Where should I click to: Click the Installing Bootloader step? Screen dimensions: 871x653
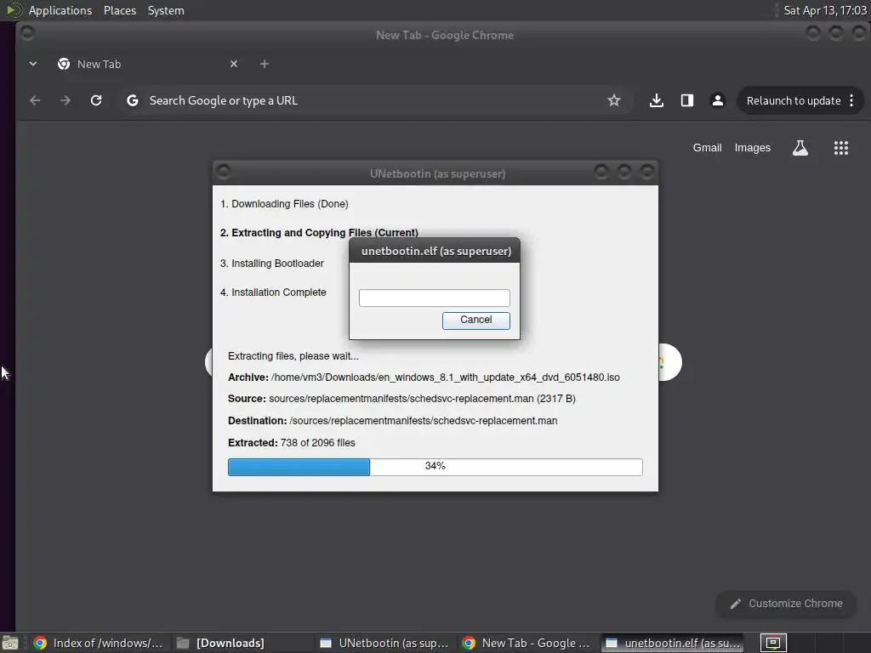point(271,264)
